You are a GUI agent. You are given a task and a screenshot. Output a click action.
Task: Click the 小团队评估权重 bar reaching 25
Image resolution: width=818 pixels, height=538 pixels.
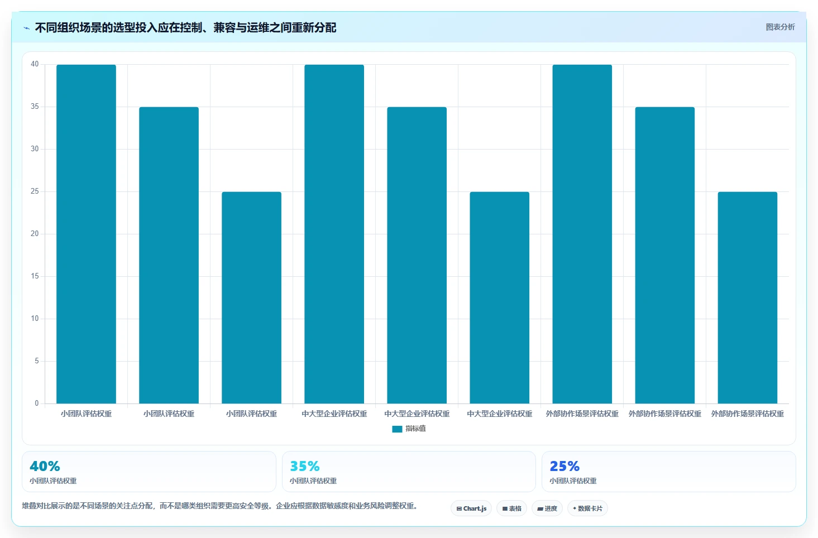(x=251, y=297)
